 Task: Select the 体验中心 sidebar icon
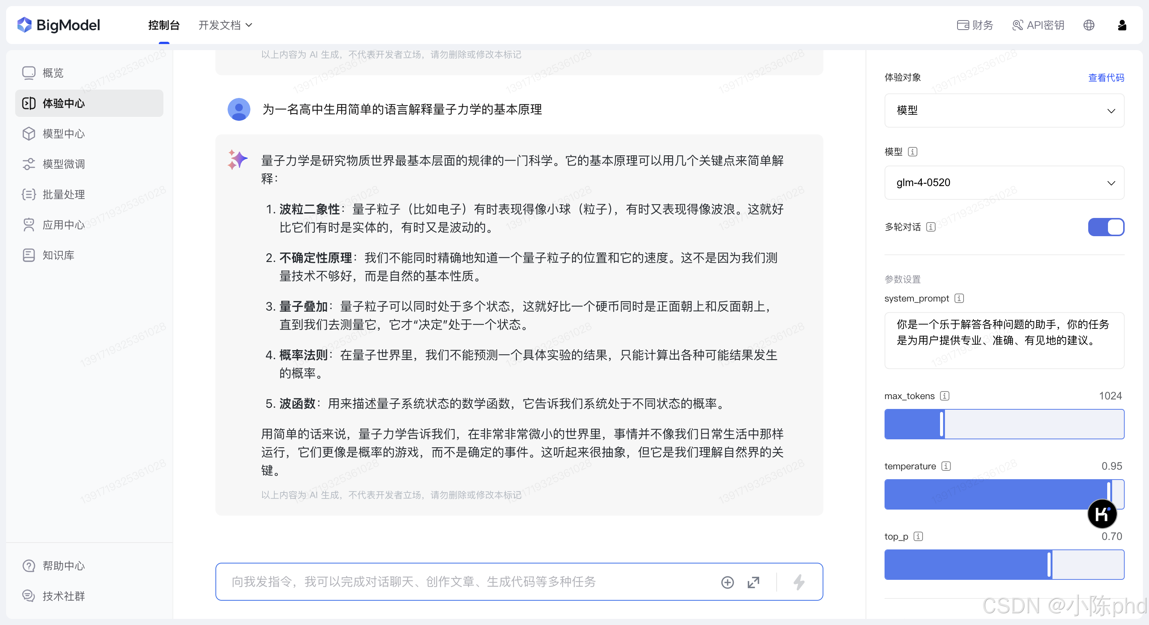tap(29, 103)
